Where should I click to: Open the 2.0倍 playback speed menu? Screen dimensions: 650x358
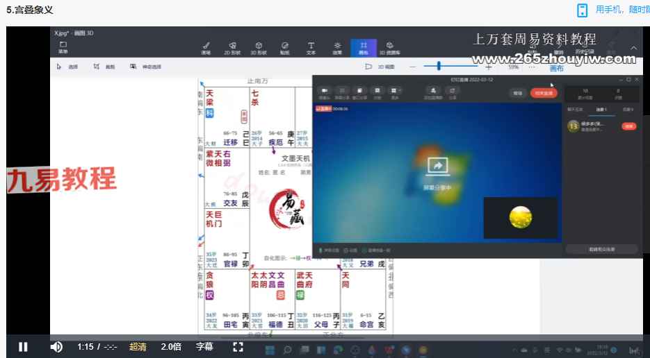pos(172,346)
